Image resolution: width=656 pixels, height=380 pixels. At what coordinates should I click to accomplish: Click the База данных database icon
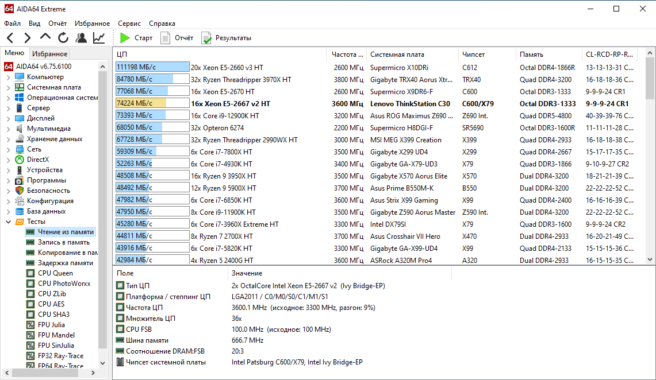pyautogui.click(x=20, y=211)
